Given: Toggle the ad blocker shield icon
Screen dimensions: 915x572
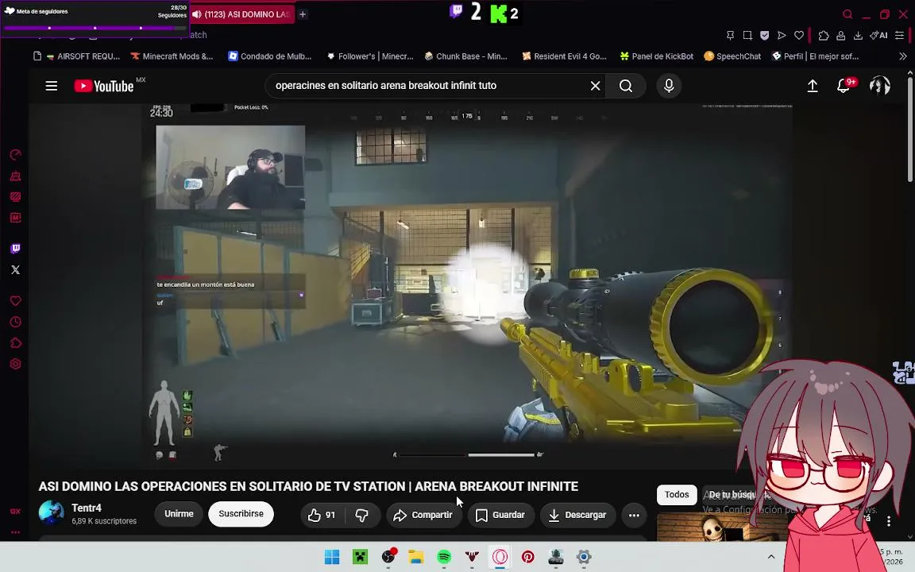Looking at the screenshot, I should click(x=764, y=36).
